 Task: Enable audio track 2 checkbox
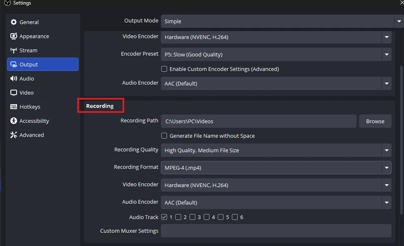pos(178,217)
